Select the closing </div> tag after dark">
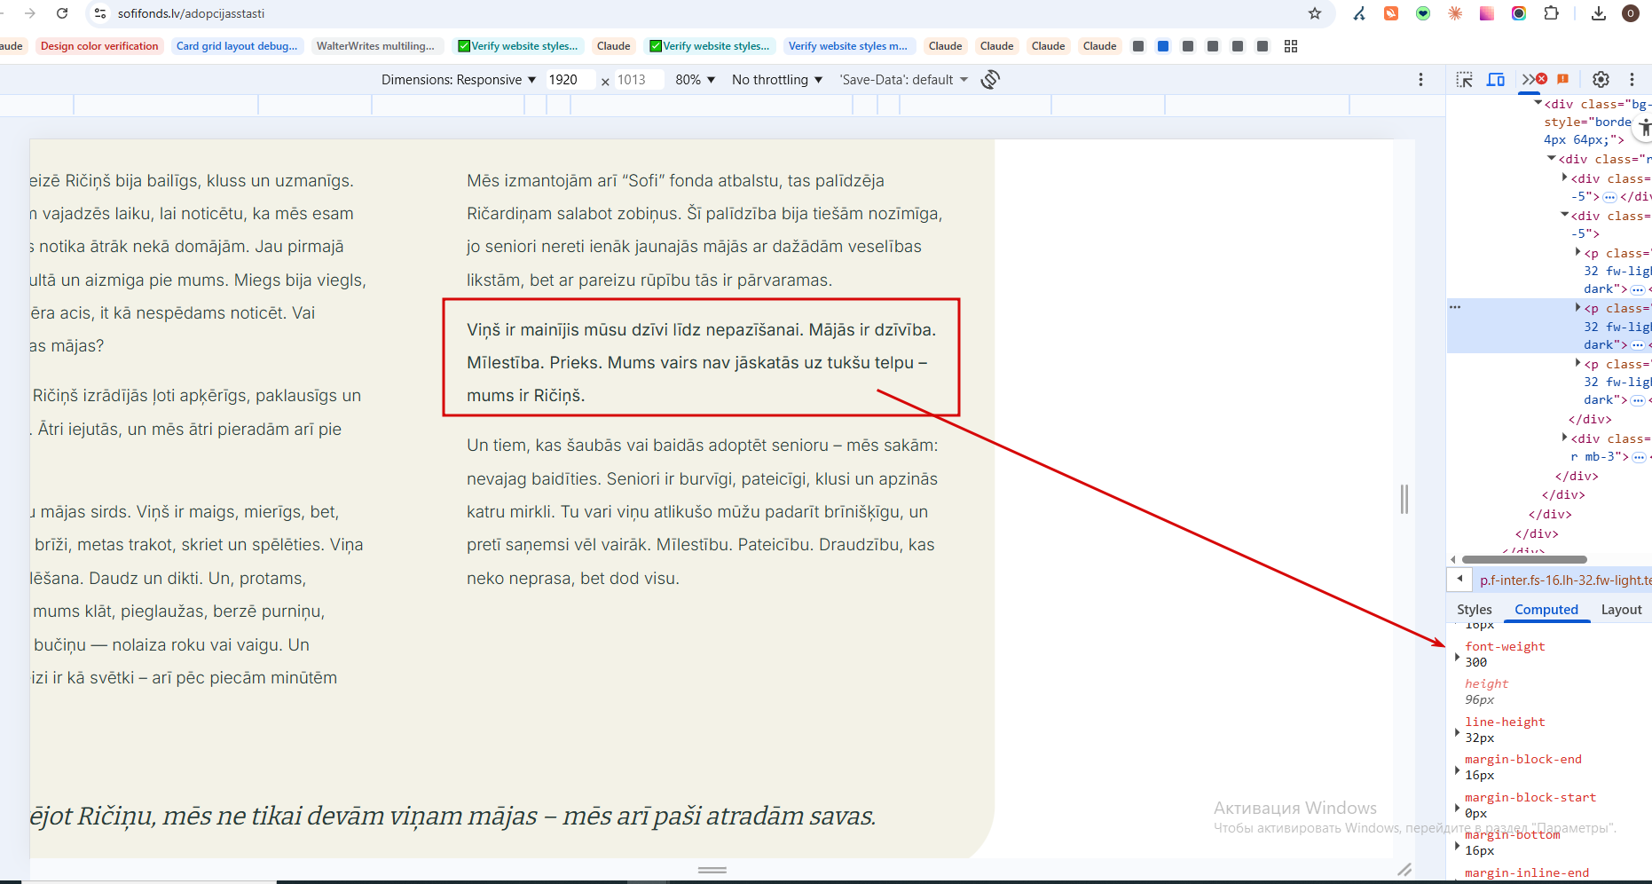Image resolution: width=1652 pixels, height=884 pixels. click(1590, 419)
